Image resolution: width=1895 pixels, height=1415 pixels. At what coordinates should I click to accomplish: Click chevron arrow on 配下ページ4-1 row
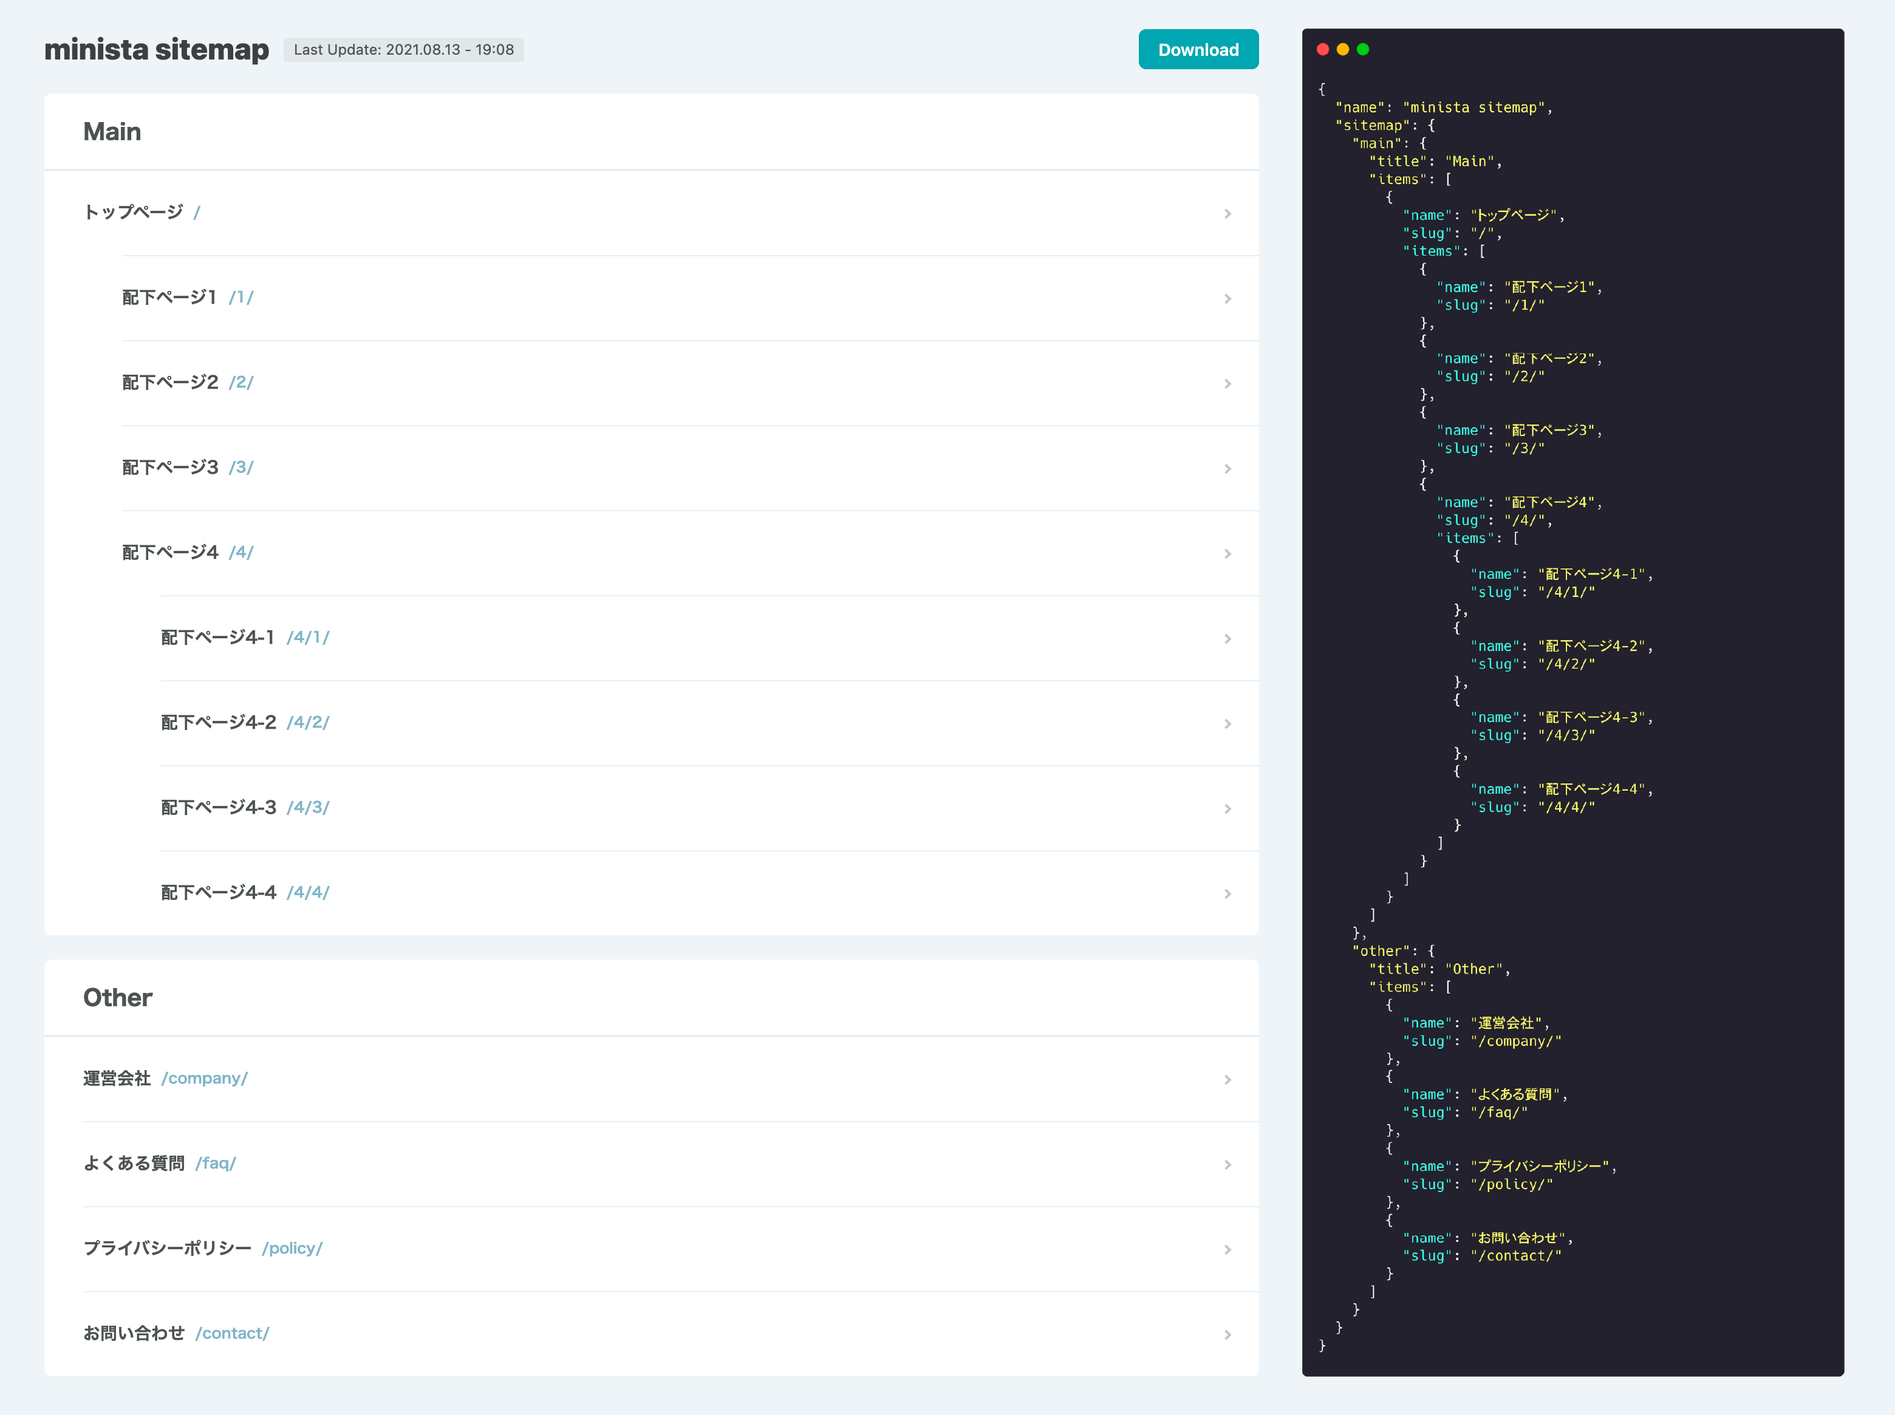click(x=1227, y=638)
